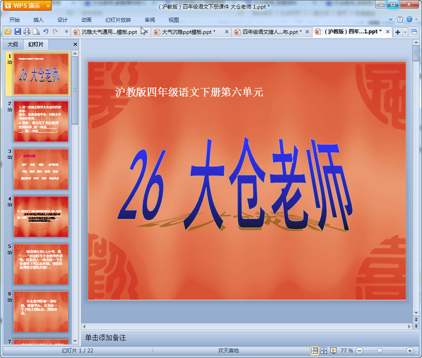Image resolution: width=422 pixels, height=358 pixels.
Task: Close the 大气沉稳ppt模板.ppt tab
Action: click(x=226, y=32)
